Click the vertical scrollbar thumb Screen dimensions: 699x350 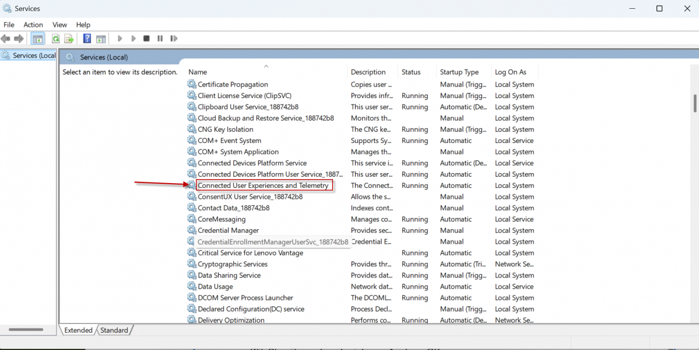click(695, 103)
